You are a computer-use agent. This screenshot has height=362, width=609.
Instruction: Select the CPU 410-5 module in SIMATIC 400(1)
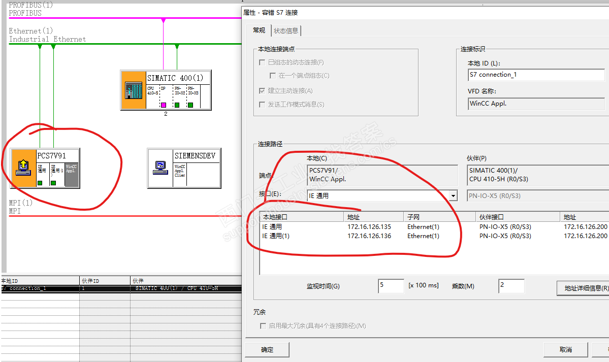[x=152, y=96]
